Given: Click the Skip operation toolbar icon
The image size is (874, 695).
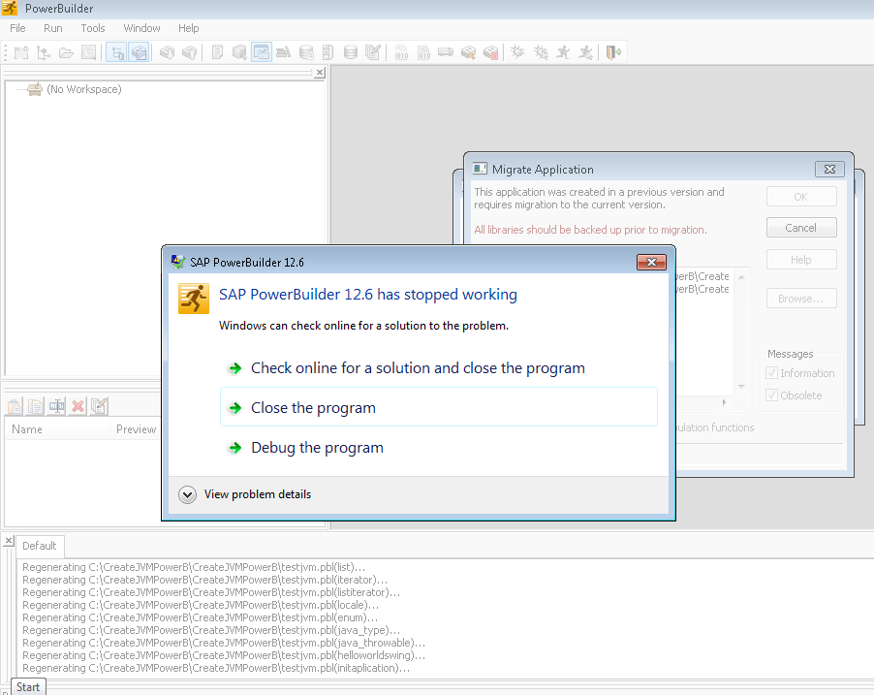Looking at the screenshot, I should click(468, 52).
